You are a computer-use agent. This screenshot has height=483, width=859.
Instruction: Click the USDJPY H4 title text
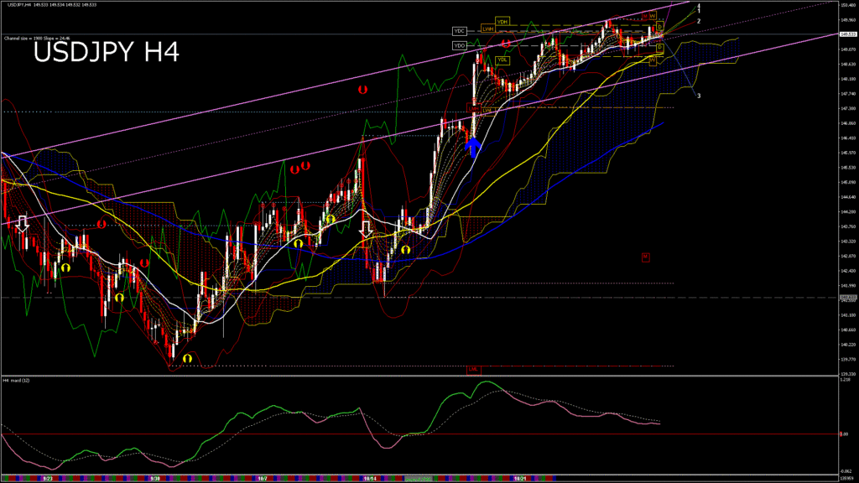point(106,54)
